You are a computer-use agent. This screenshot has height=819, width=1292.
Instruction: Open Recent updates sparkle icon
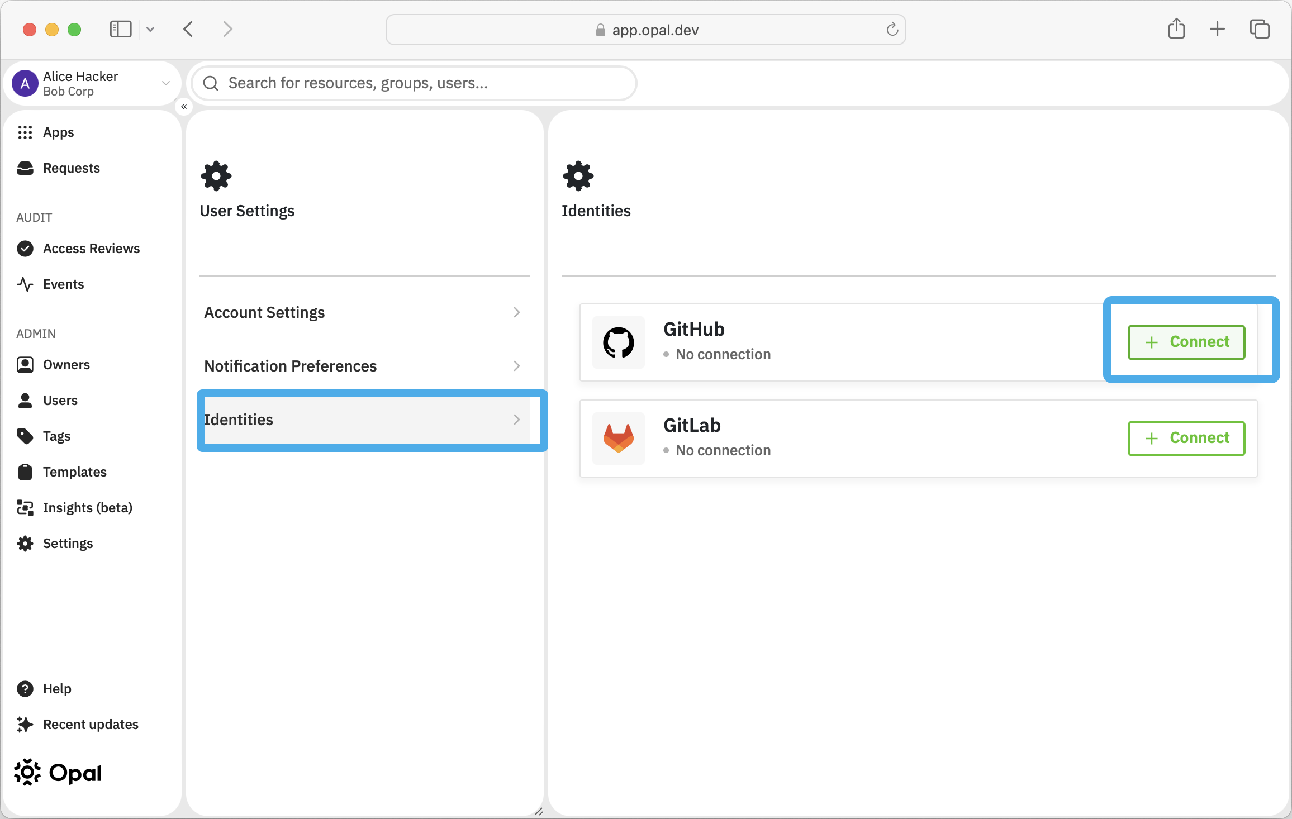pyautogui.click(x=25, y=725)
